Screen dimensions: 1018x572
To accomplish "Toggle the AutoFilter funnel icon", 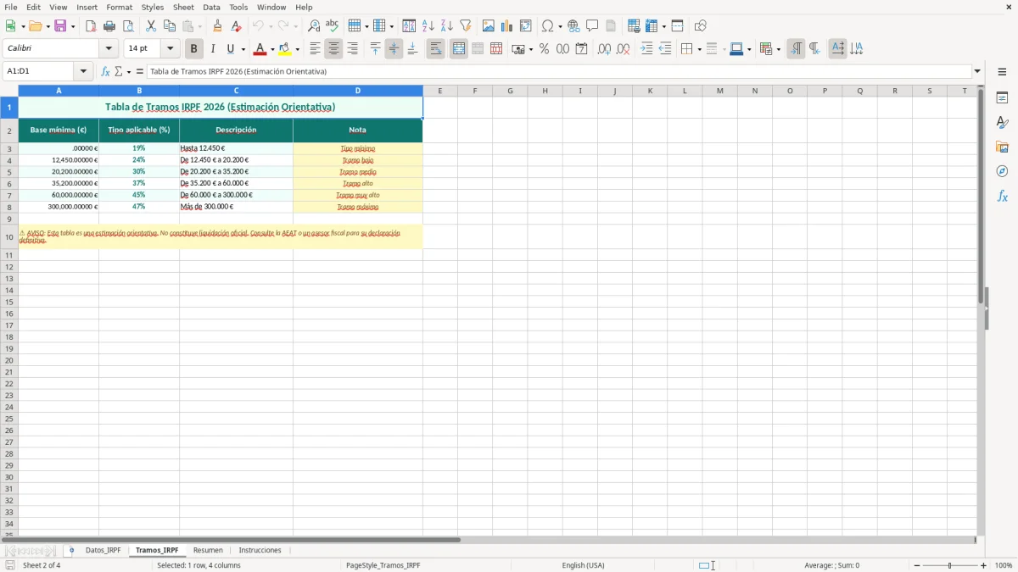I will point(466,26).
